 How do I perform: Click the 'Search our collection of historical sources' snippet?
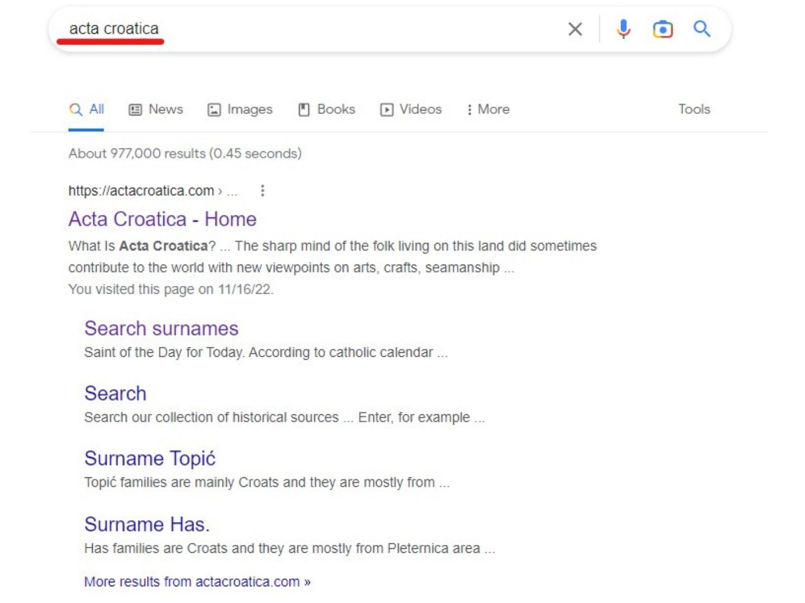coord(285,418)
